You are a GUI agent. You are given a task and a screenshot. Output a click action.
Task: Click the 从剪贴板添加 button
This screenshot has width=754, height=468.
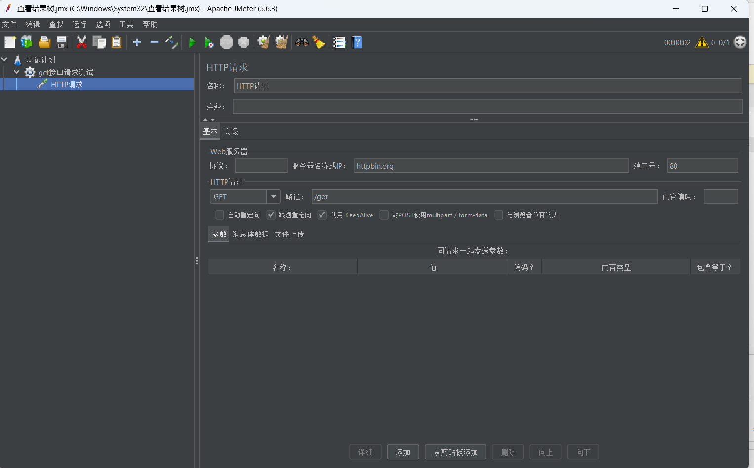[x=455, y=452]
